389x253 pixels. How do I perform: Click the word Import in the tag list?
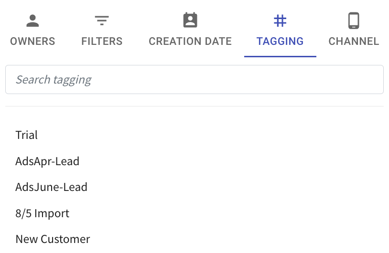click(52, 213)
